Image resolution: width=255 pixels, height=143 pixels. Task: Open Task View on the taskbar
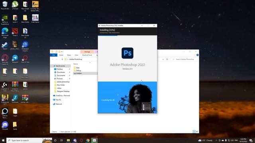point(62,140)
